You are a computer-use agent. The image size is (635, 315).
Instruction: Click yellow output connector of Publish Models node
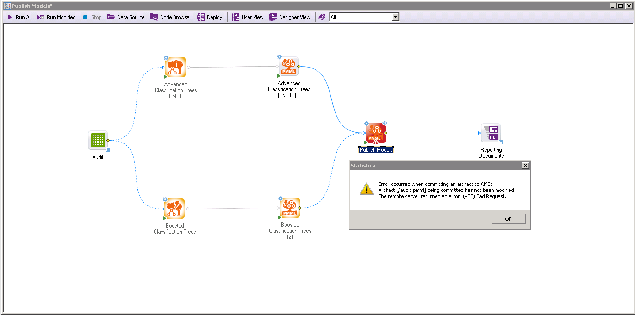pos(386,133)
